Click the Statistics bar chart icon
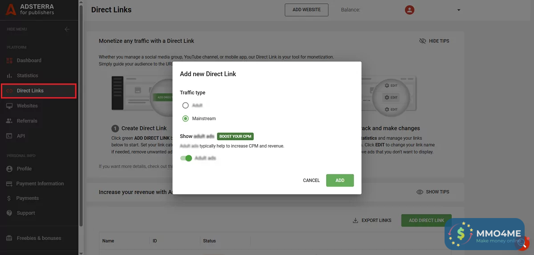Viewport: 534px width, 255px height. pos(9,76)
